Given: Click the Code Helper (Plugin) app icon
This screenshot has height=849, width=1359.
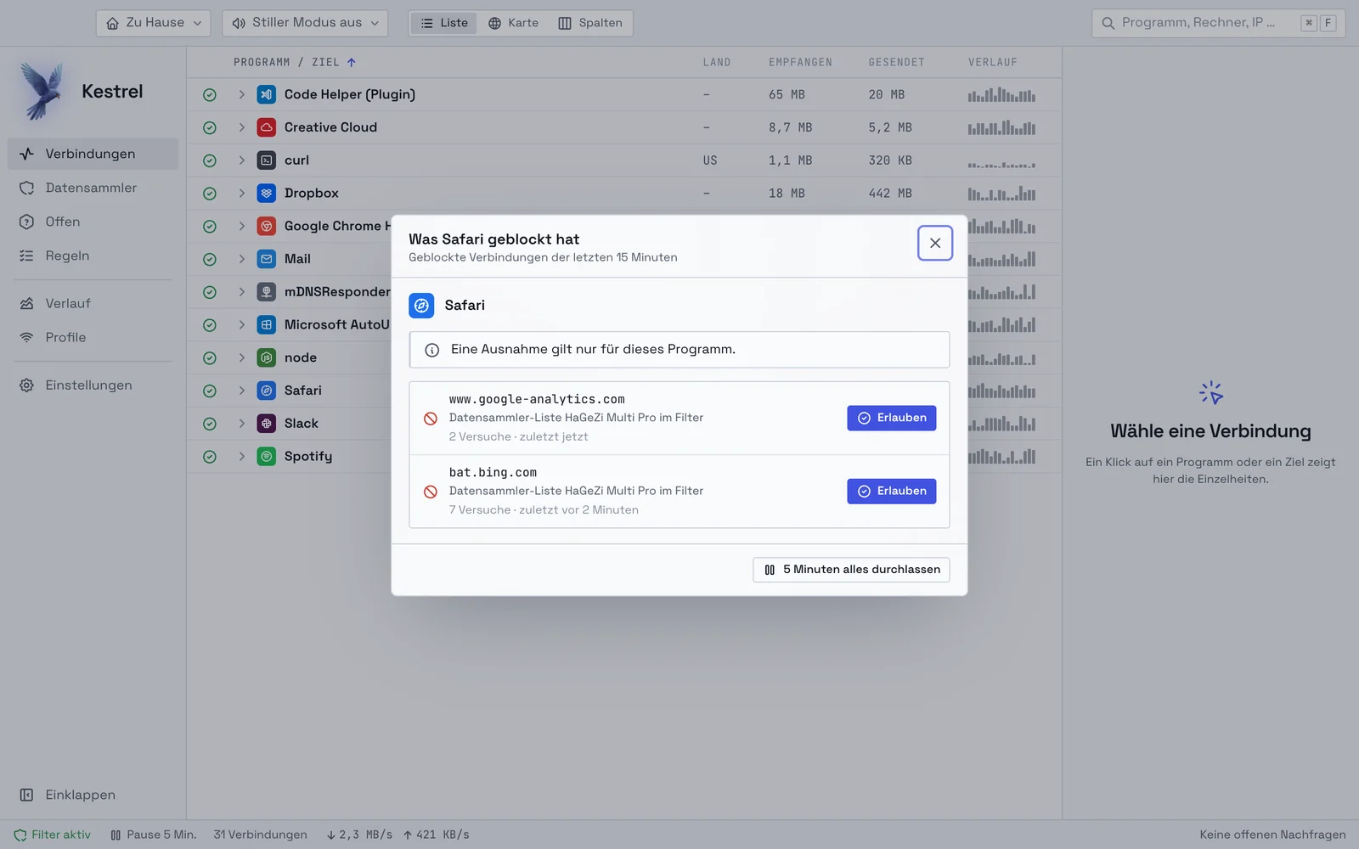Looking at the screenshot, I should click(267, 94).
